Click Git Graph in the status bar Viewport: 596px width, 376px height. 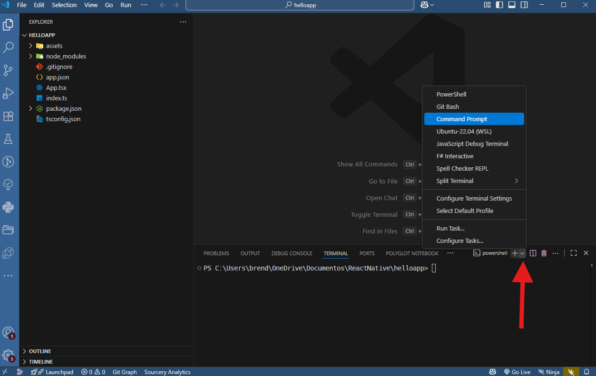125,371
